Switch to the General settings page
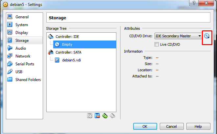Screen dimensions: 217x134 click(22, 17)
